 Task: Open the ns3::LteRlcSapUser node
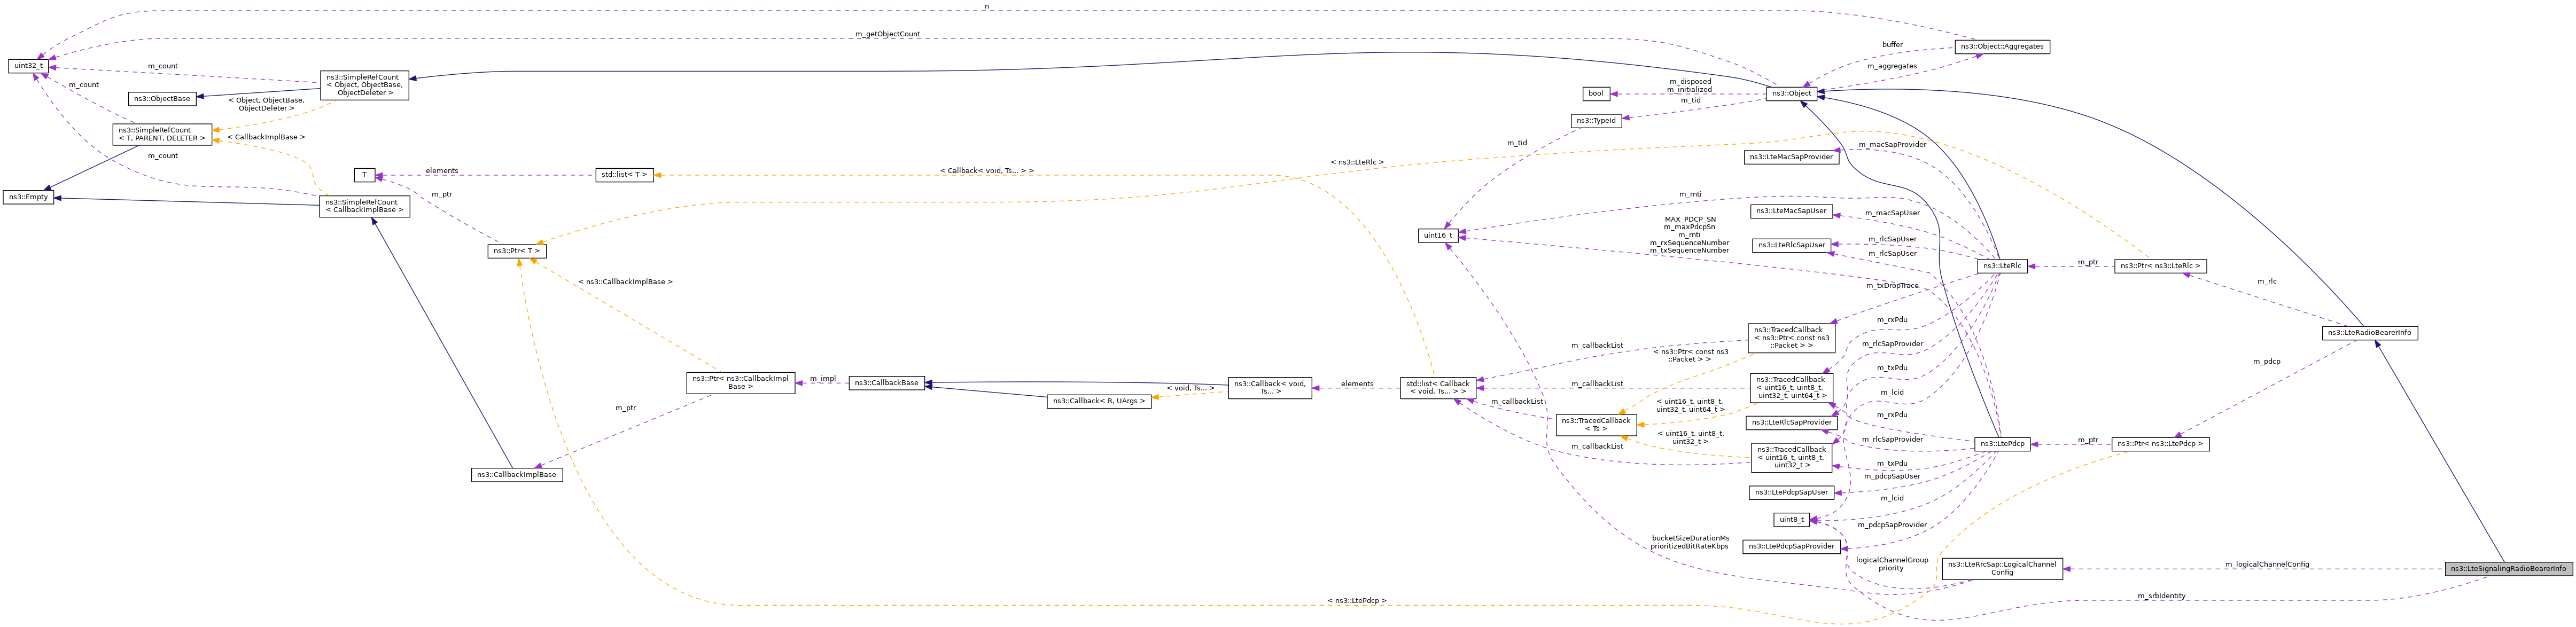1790,245
